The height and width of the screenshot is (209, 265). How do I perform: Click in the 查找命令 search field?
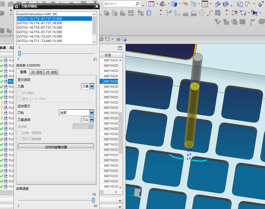tap(118, 4)
